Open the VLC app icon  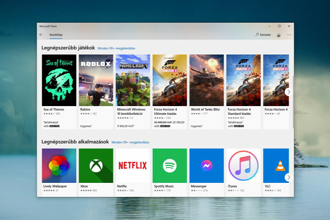coord(276,166)
